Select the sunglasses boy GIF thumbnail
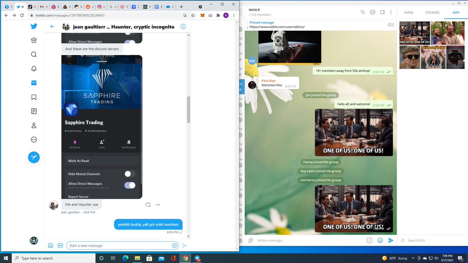 pyautogui.click(x=409, y=57)
